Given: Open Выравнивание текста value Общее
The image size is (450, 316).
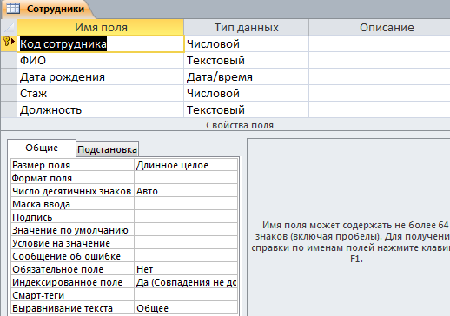Looking at the screenshot, I should 186,308.
